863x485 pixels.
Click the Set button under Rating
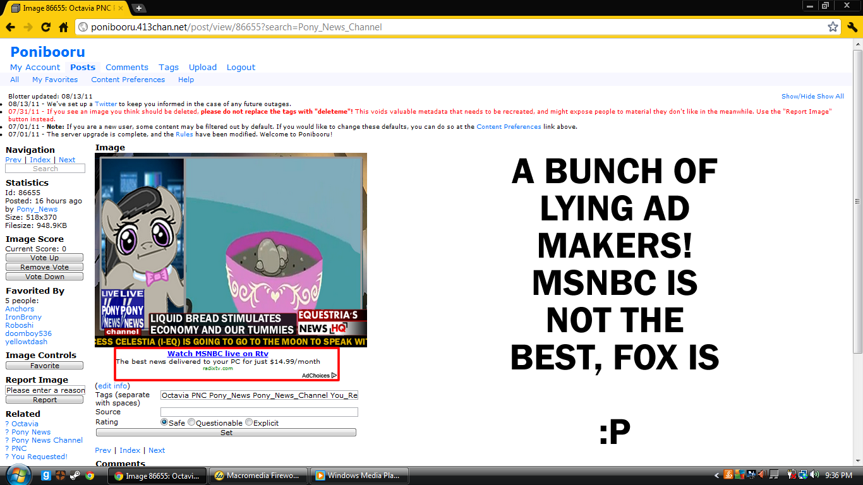point(226,433)
